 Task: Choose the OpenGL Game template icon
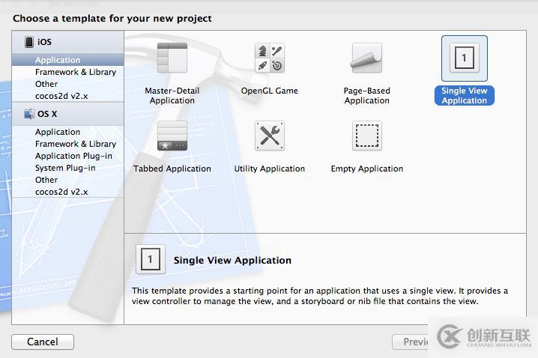click(x=270, y=58)
